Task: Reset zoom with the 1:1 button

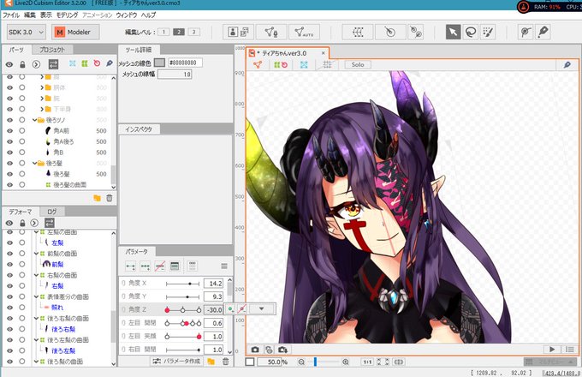Action: [367, 362]
